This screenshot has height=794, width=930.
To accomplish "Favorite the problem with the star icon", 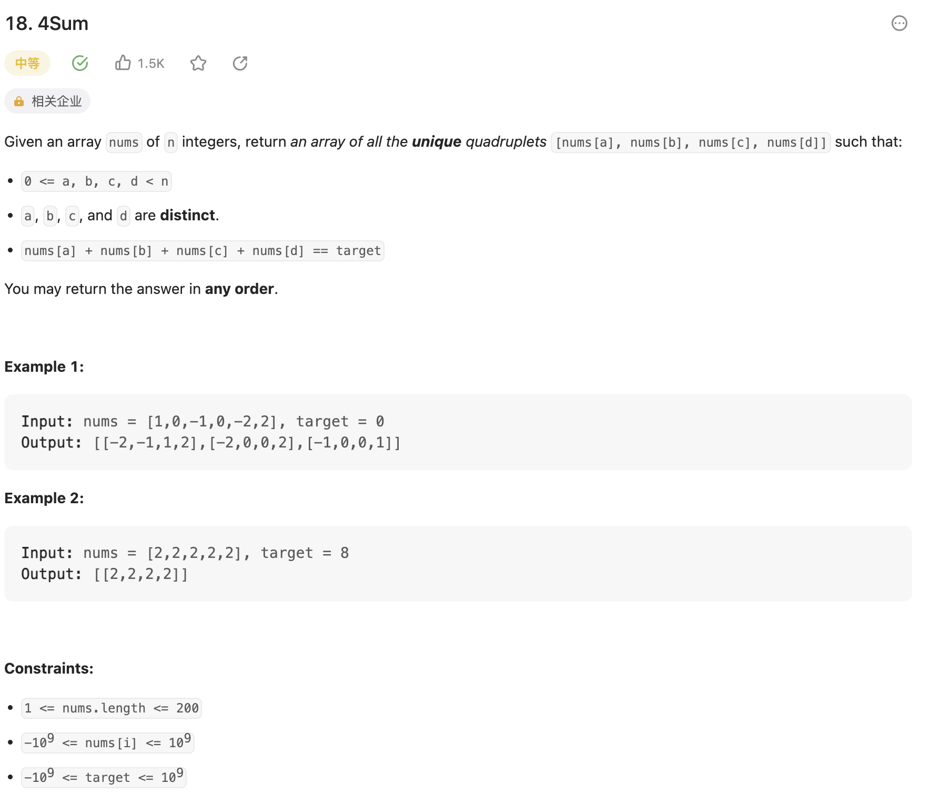I will coord(198,63).
